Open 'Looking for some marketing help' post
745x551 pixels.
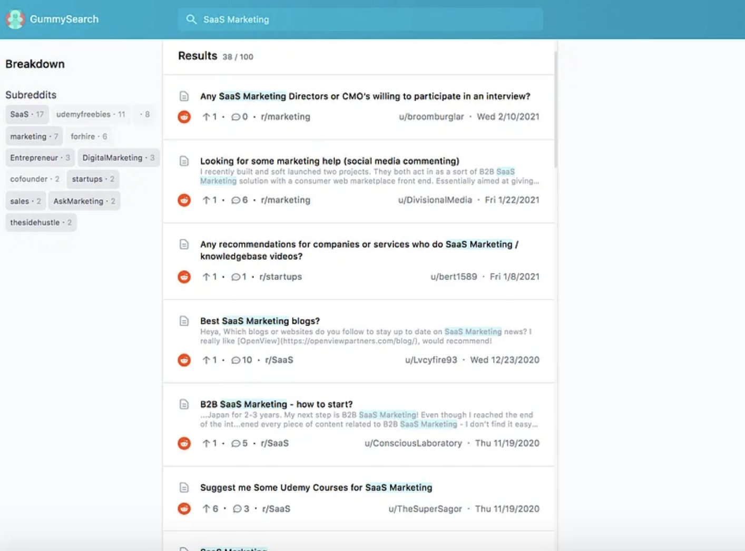point(330,161)
